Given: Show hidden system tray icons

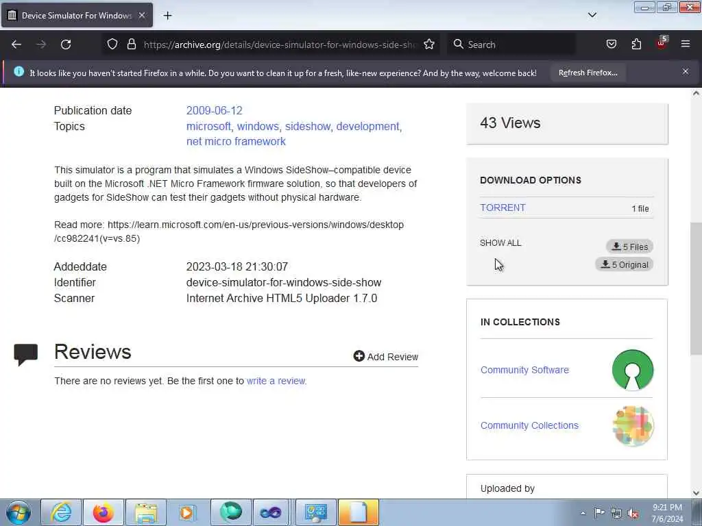Looking at the screenshot, I should click(x=583, y=513).
